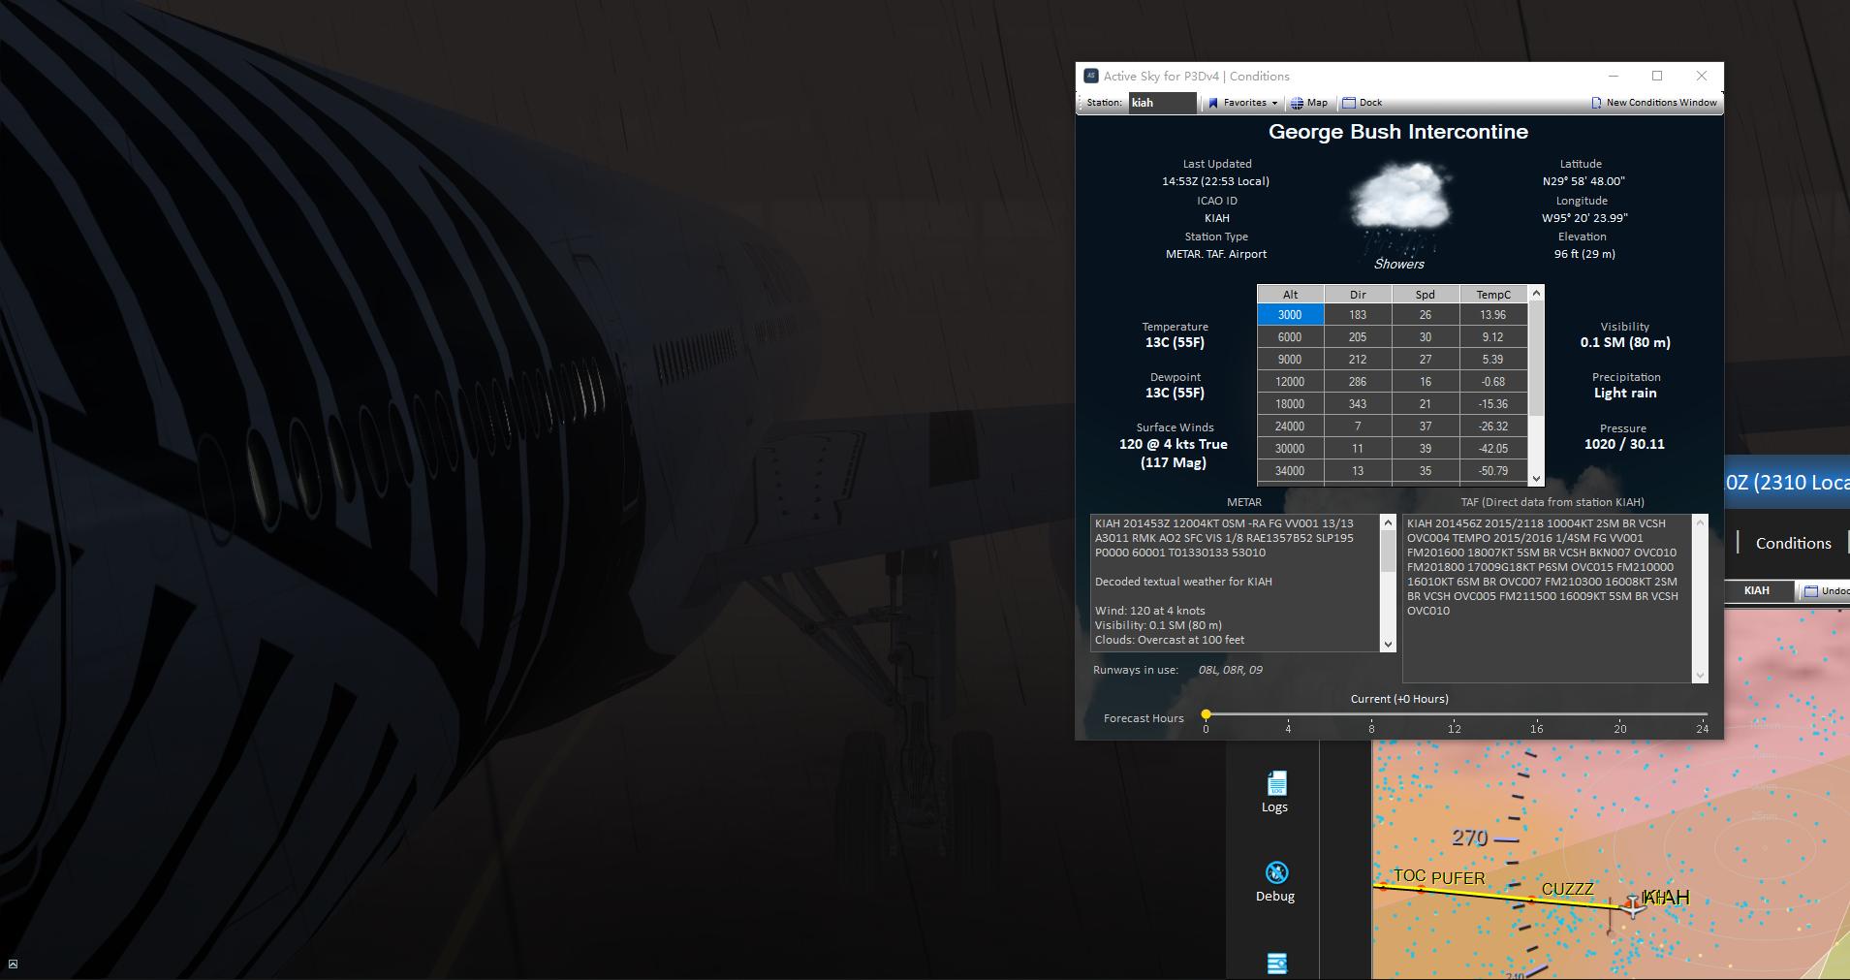The height and width of the screenshot is (980, 1850).
Task: Set forecast slider to 24 hours mark
Action: click(x=1702, y=714)
